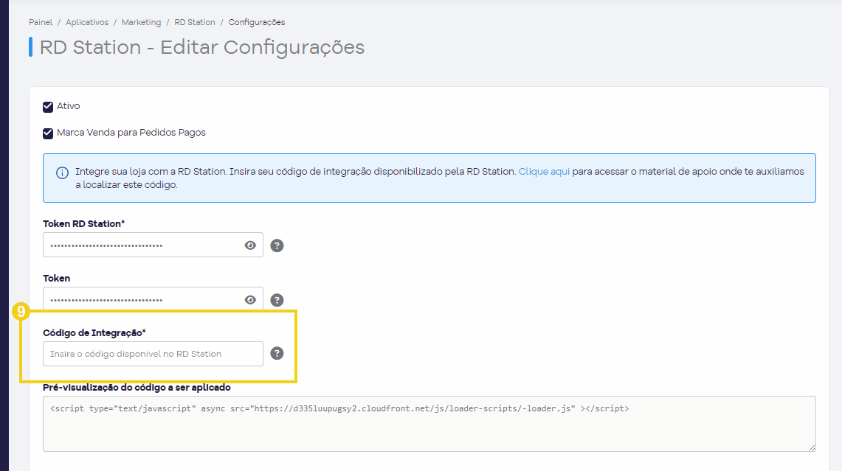Click the code preview textarea

coord(429,424)
